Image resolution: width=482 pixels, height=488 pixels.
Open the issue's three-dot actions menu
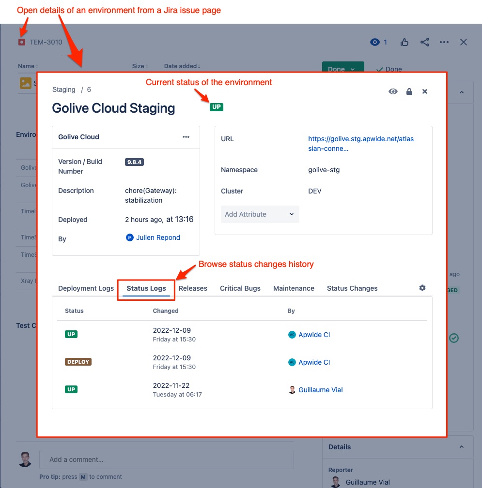444,42
